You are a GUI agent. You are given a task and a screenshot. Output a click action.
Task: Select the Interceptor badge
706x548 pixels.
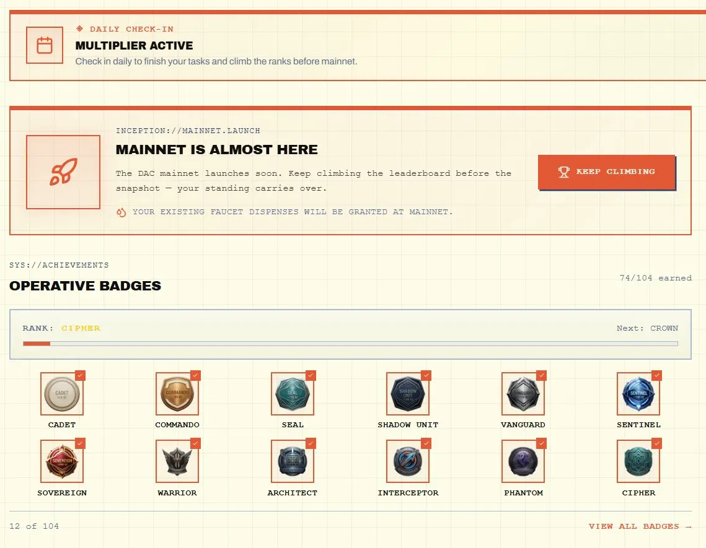408,461
